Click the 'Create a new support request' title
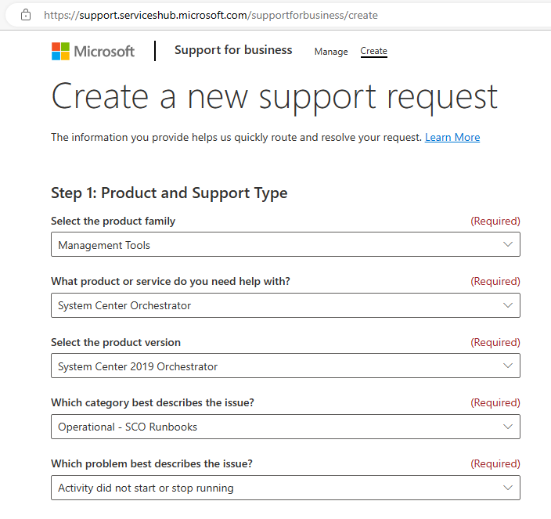Image resolution: width=551 pixels, height=519 pixels. click(275, 97)
